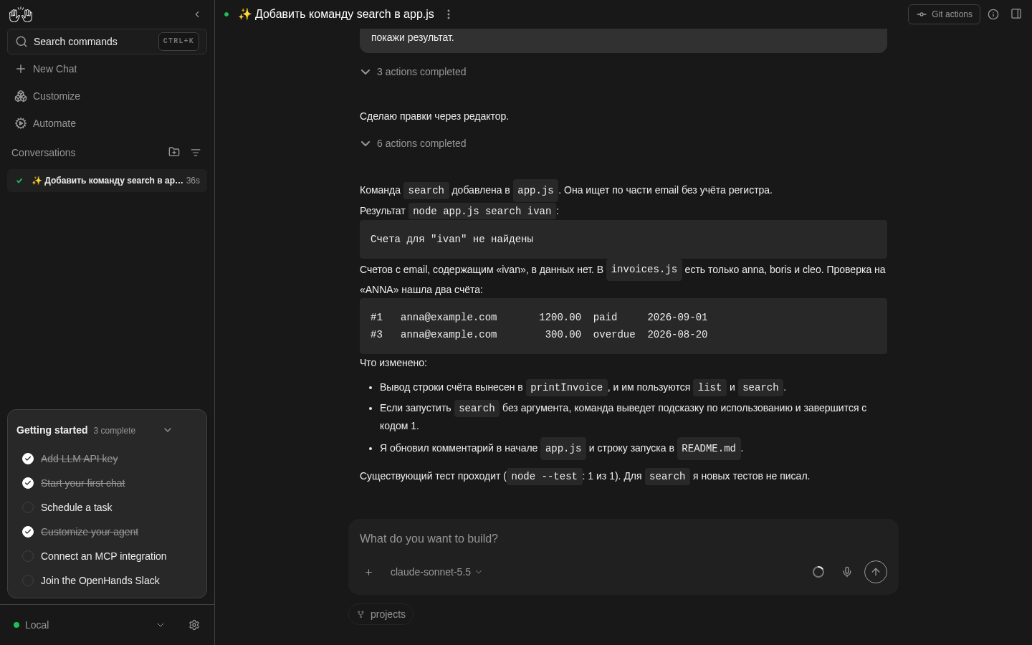Open the conversation about adding search command
Image resolution: width=1032 pixels, height=645 pixels.
(107, 181)
